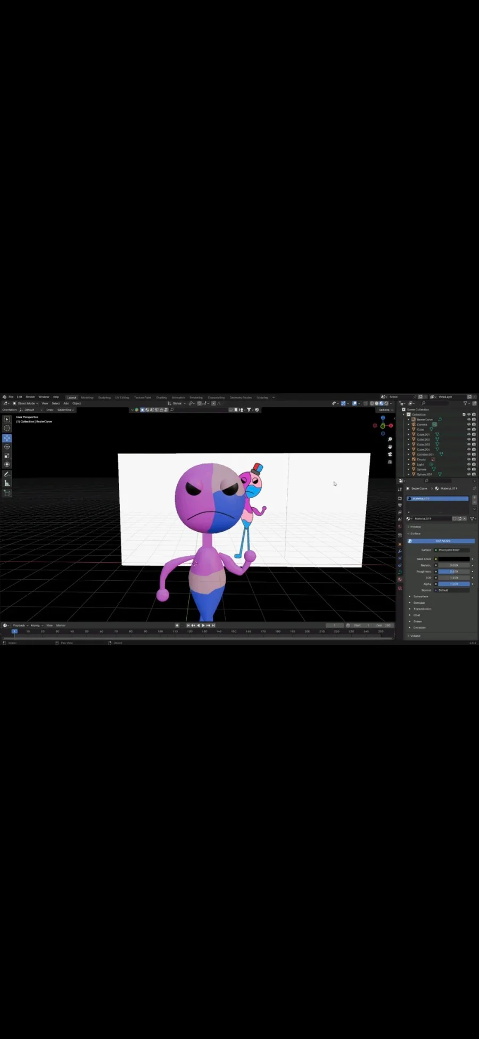Click Play animation button in timeline
The image size is (479, 1039).
coord(203,626)
